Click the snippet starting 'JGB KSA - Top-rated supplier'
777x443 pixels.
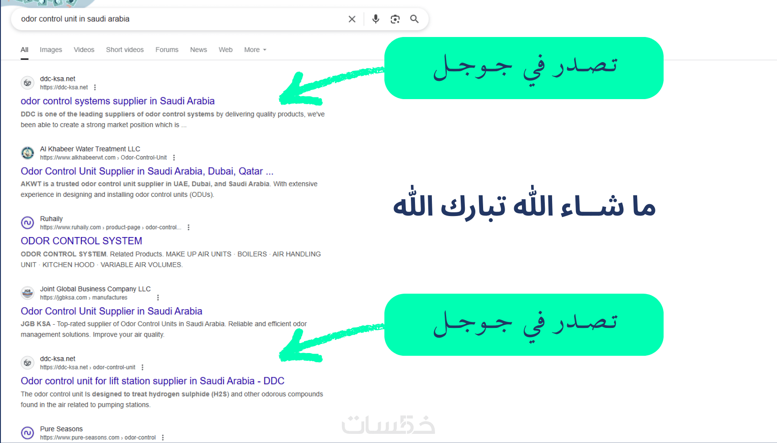[x=164, y=329]
